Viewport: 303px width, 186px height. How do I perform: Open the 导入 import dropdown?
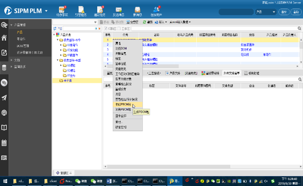tap(161, 22)
